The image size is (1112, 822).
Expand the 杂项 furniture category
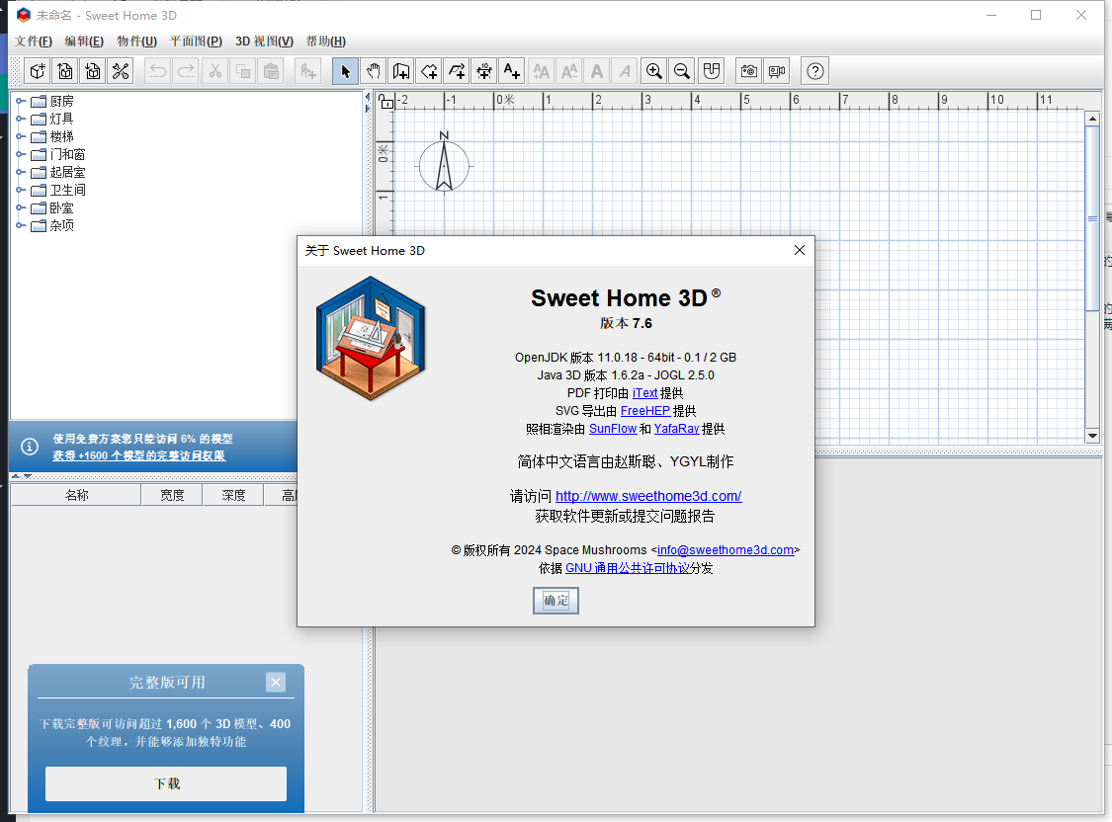pos(21,225)
